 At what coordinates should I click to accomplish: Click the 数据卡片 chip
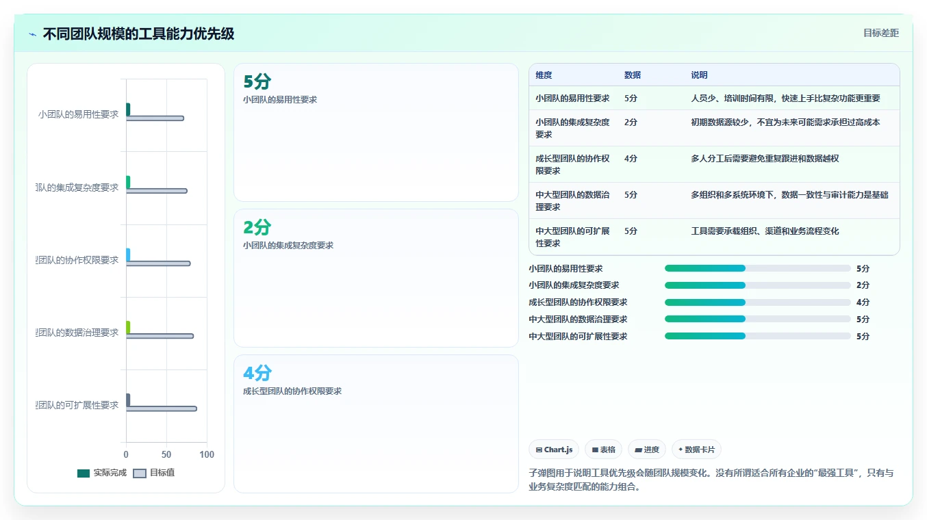(696, 450)
